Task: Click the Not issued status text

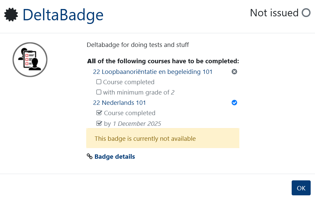Action: tap(274, 13)
